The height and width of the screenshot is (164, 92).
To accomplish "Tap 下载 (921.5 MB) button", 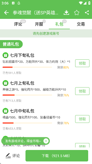I will (x=57, y=156).
